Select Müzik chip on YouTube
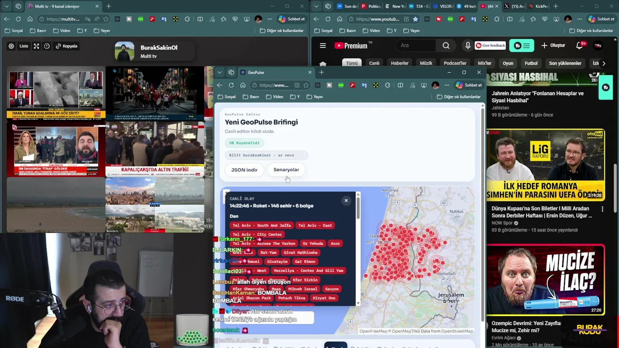 point(426,63)
